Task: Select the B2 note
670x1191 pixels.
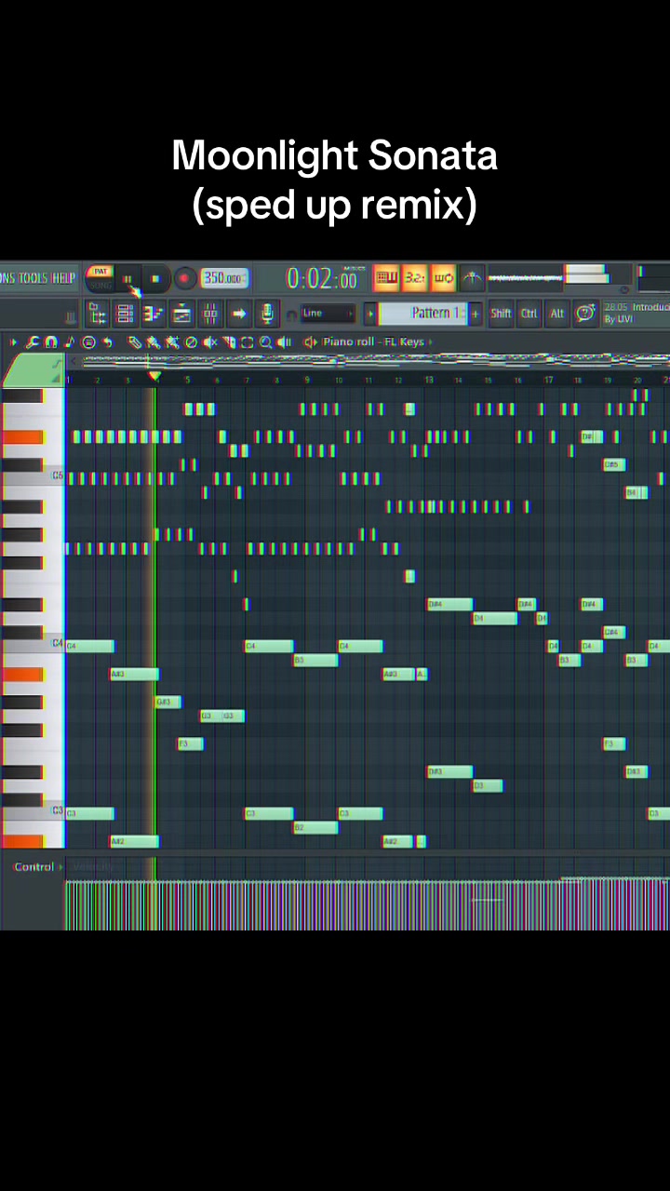Action: click(315, 827)
